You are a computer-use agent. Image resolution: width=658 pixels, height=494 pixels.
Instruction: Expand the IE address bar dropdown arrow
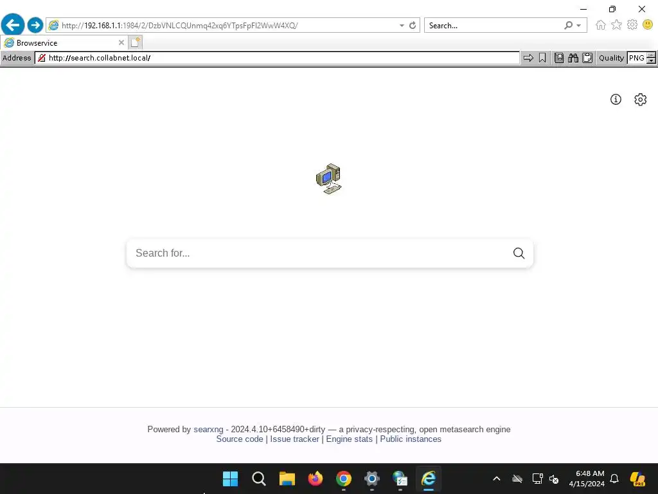(x=402, y=26)
